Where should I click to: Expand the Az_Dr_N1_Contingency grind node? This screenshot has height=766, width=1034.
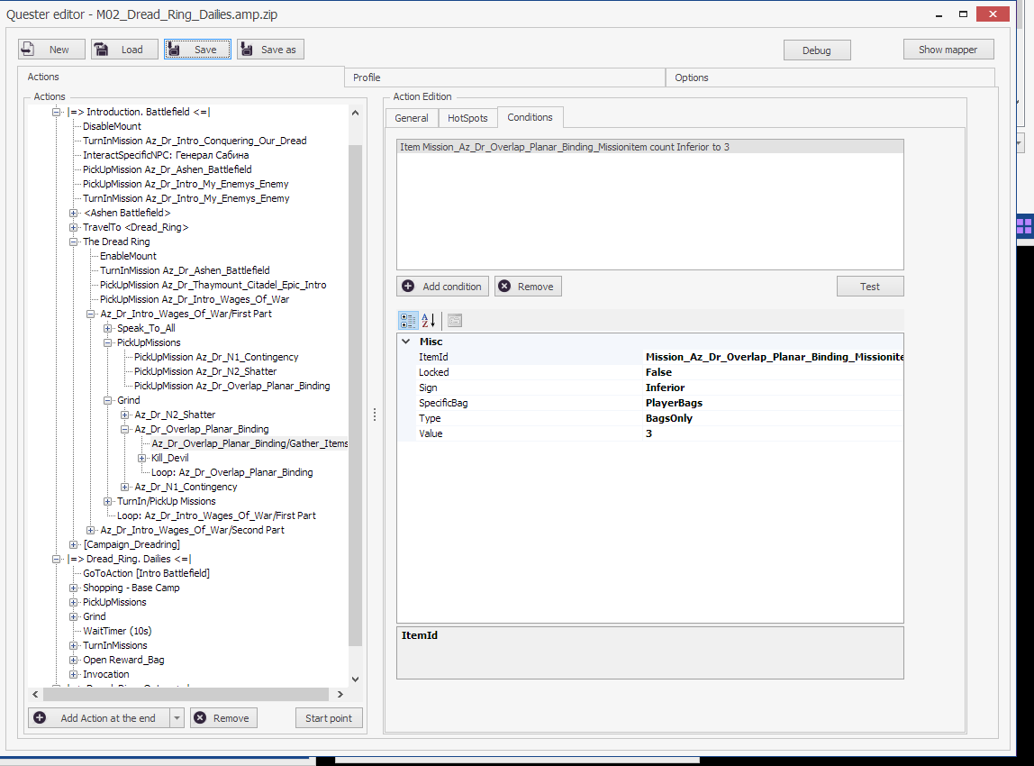pos(125,487)
